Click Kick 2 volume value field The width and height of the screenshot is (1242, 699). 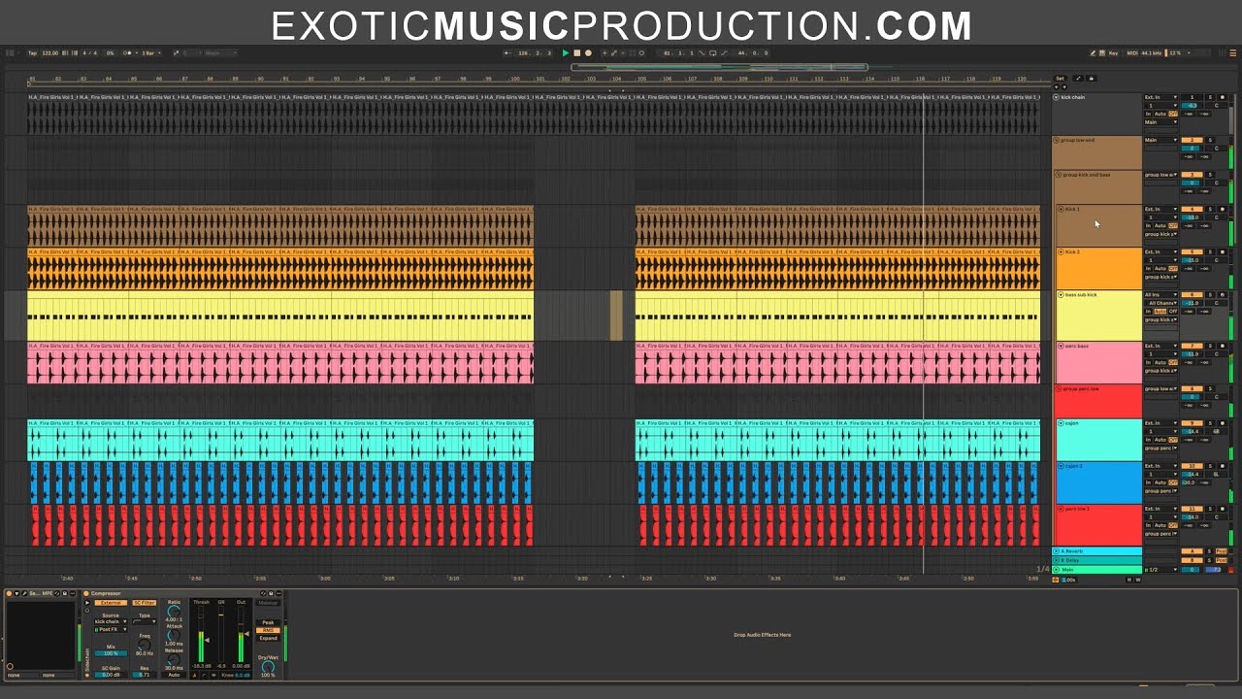click(1193, 260)
